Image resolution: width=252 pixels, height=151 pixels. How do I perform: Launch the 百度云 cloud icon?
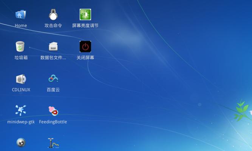click(x=53, y=79)
